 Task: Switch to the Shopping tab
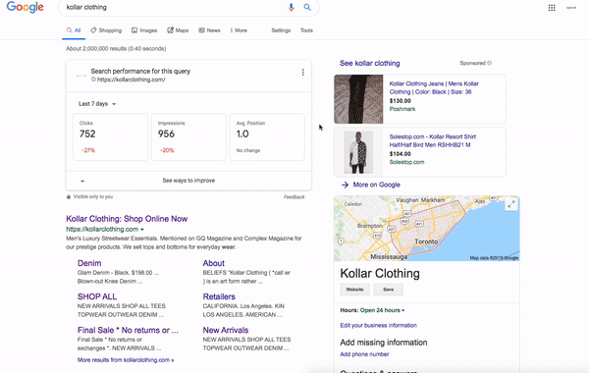click(x=106, y=30)
